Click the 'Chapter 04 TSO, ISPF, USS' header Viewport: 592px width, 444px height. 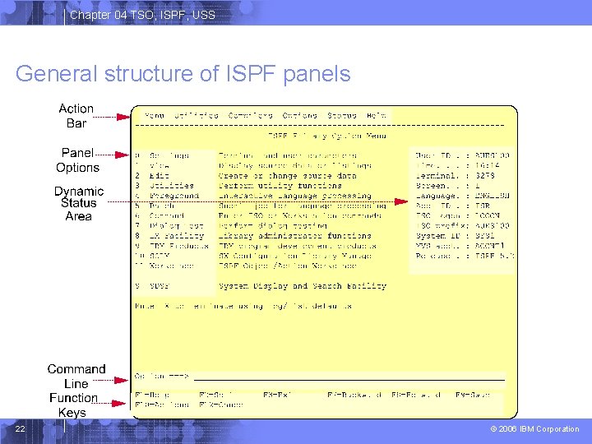point(143,15)
